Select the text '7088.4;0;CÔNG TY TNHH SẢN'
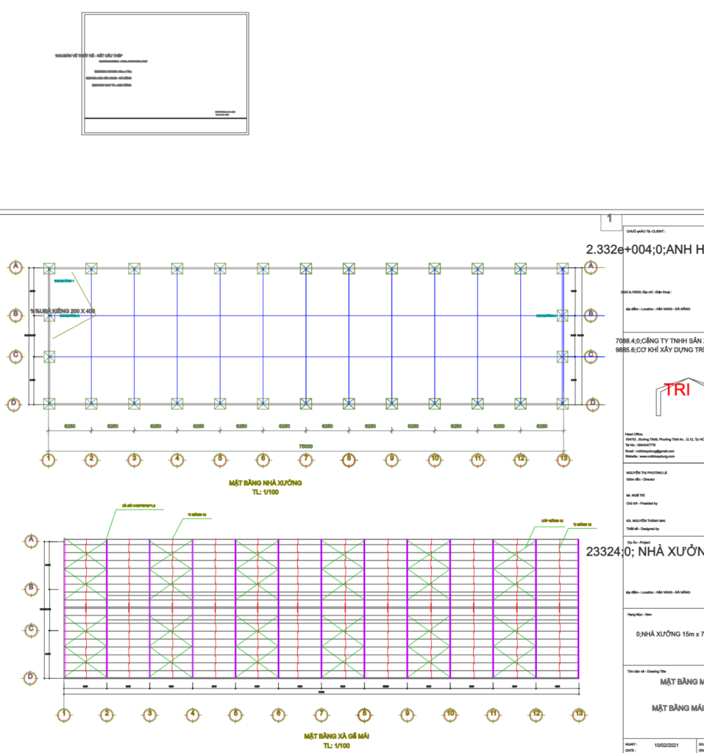Image resolution: width=704 pixels, height=753 pixels. tap(660, 341)
